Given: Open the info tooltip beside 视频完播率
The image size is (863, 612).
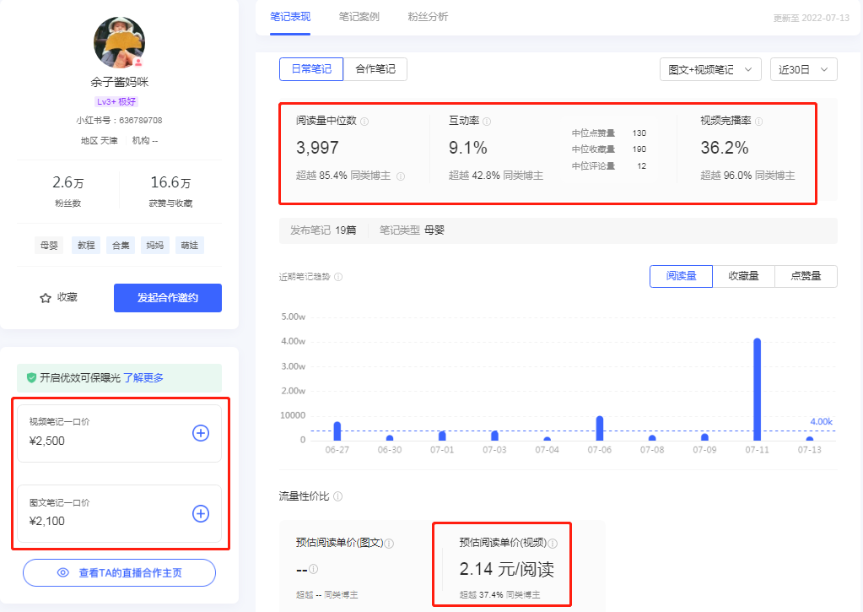Looking at the screenshot, I should 758,122.
